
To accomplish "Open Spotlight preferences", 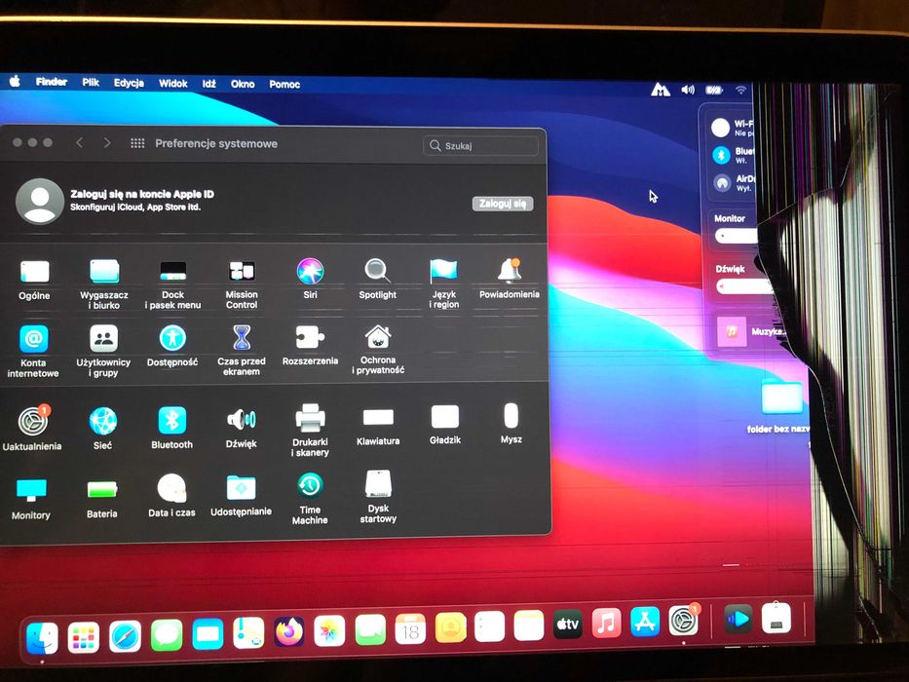I will pos(377,270).
